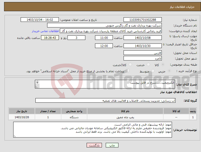Click the 1403/10/20 need date cell

[x=22, y=117]
